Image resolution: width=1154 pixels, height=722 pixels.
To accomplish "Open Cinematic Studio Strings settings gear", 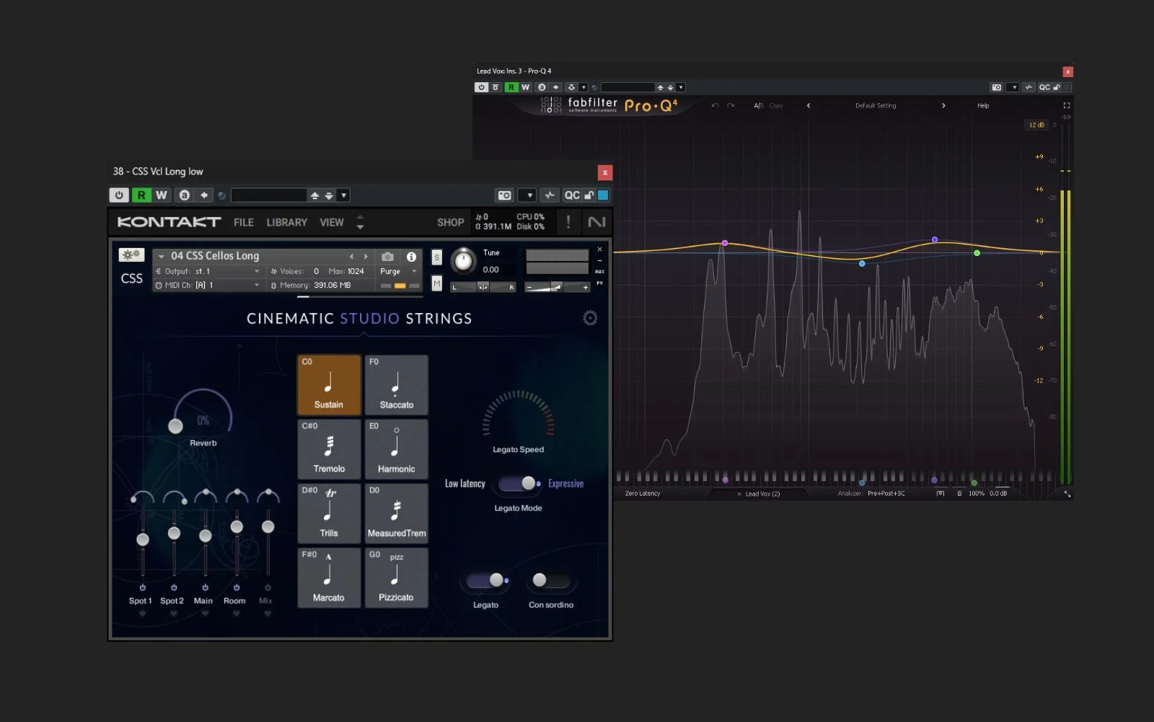I will point(590,318).
